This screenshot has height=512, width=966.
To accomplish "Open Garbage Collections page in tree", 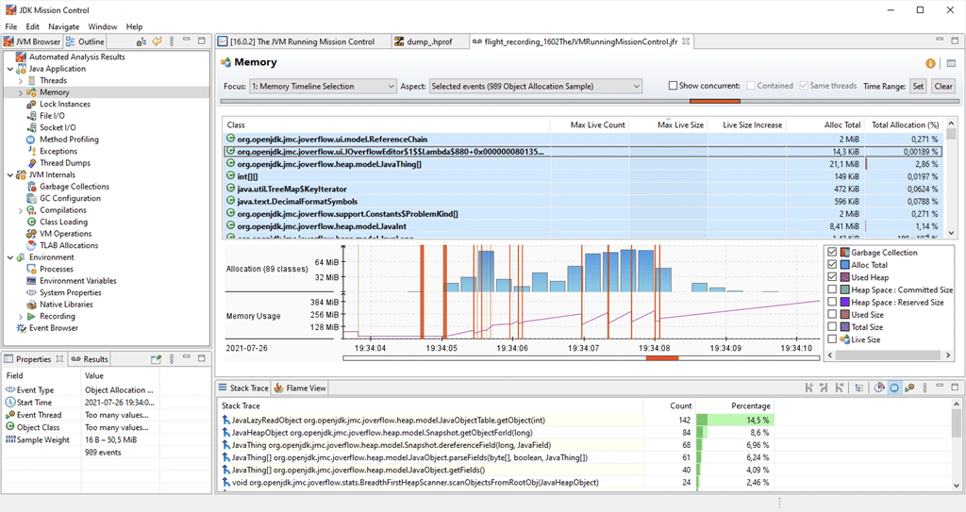I will (75, 187).
